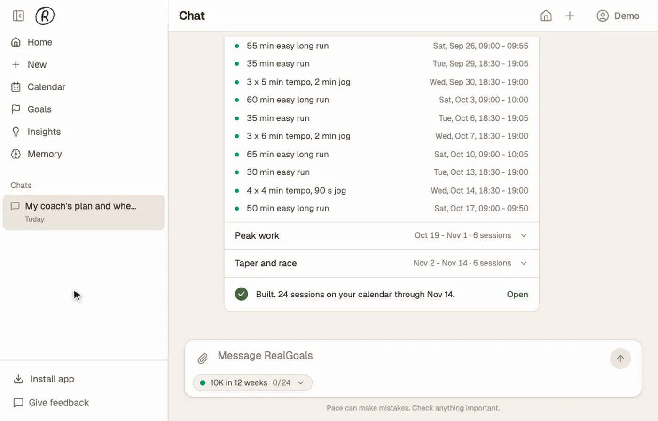Click Open link for built calendar
658x421 pixels.
[x=517, y=295]
